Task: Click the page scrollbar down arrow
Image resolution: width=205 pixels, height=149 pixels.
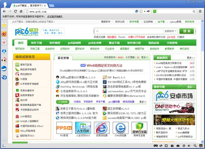Action: [202, 141]
